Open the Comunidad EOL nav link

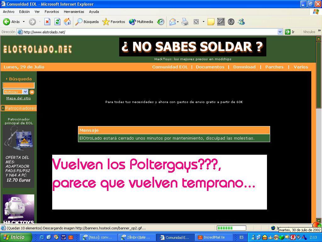point(170,67)
